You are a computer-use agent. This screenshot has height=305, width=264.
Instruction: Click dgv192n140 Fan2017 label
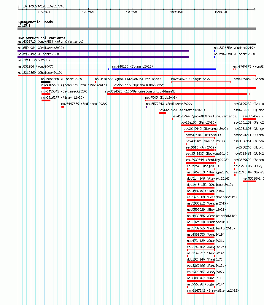(205, 259)
